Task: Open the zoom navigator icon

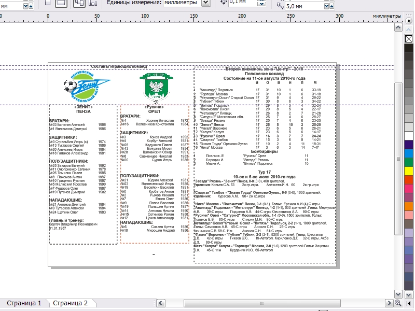Action: click(x=398, y=303)
